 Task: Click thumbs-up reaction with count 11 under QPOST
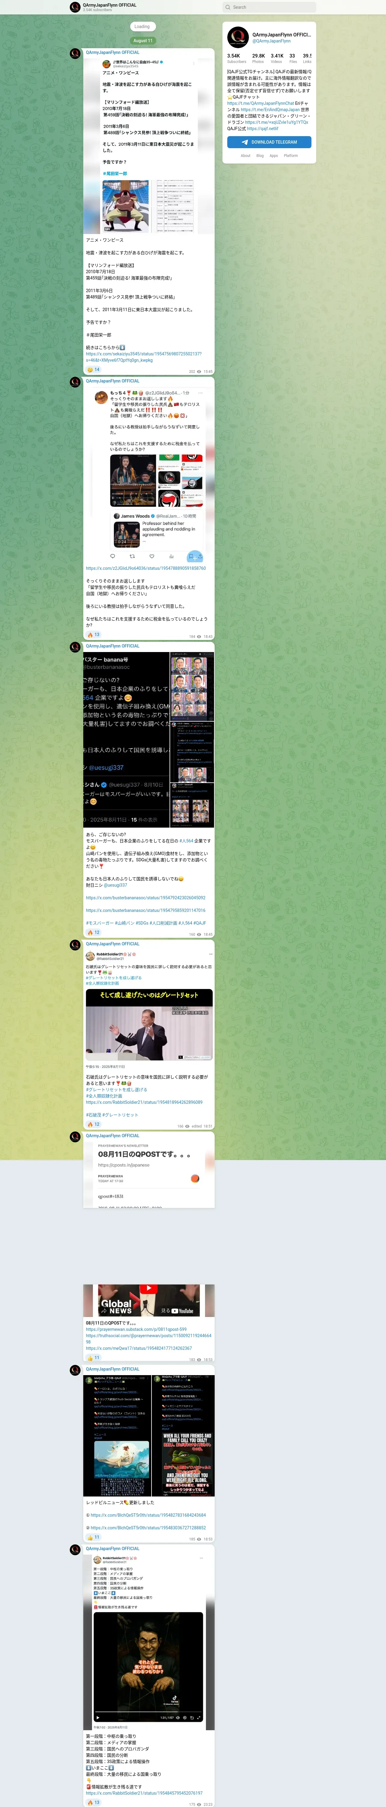pyautogui.click(x=93, y=1357)
